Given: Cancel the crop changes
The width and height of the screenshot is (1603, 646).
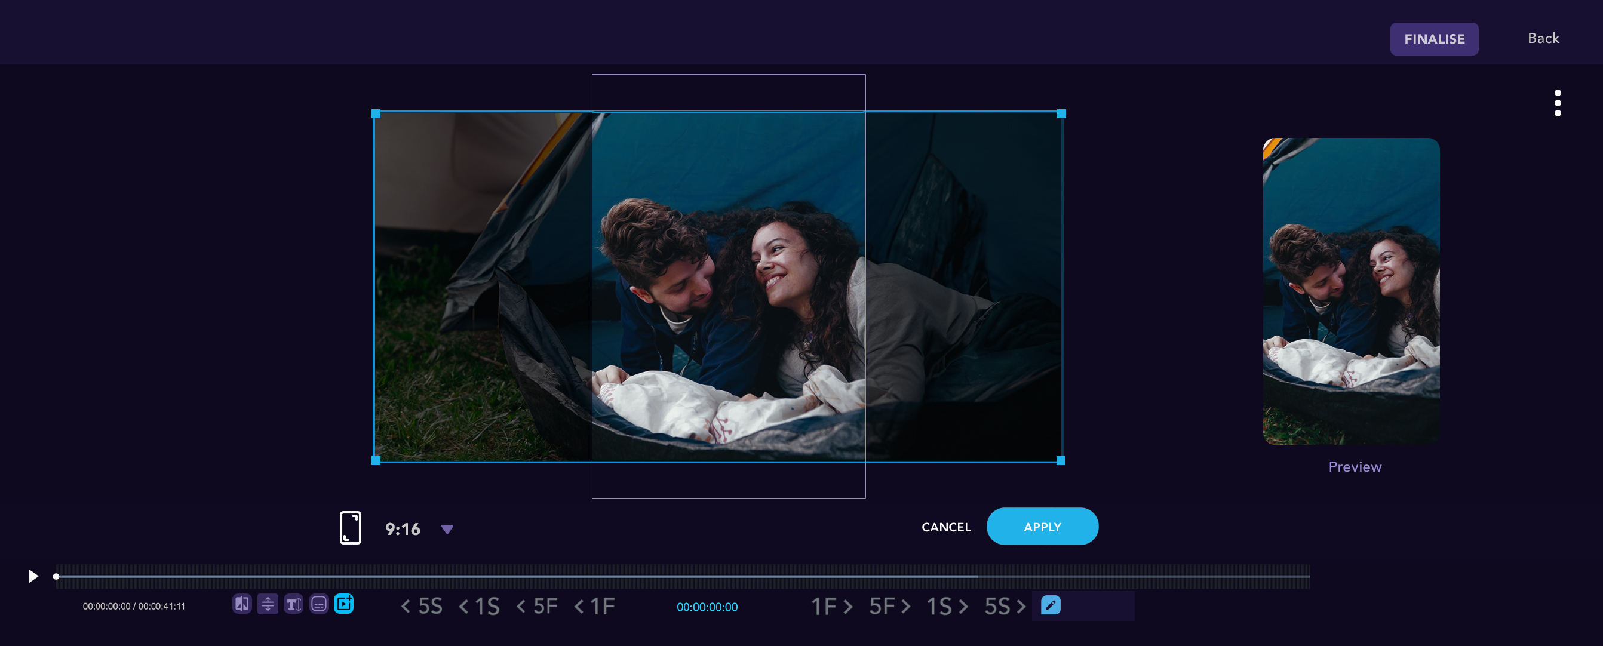Looking at the screenshot, I should click(x=946, y=527).
